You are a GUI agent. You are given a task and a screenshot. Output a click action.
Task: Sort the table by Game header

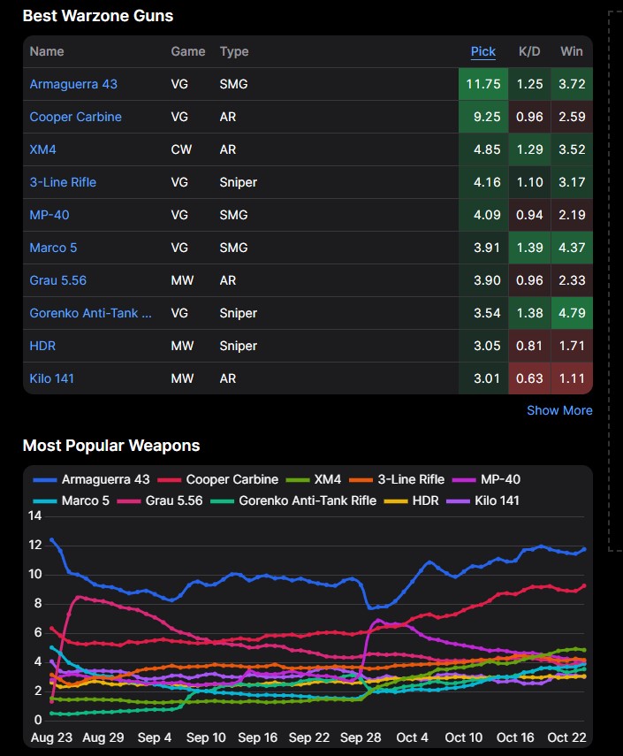pyautogui.click(x=187, y=51)
